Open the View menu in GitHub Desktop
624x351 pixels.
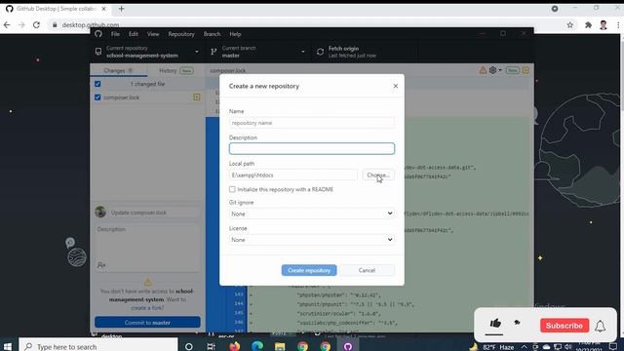(x=153, y=34)
